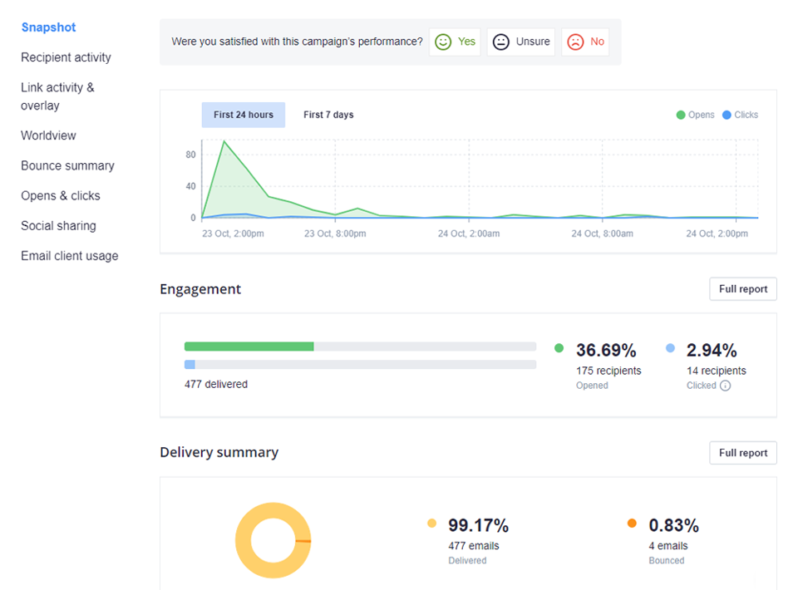Click the 0.83% bounced figure

[x=674, y=525]
